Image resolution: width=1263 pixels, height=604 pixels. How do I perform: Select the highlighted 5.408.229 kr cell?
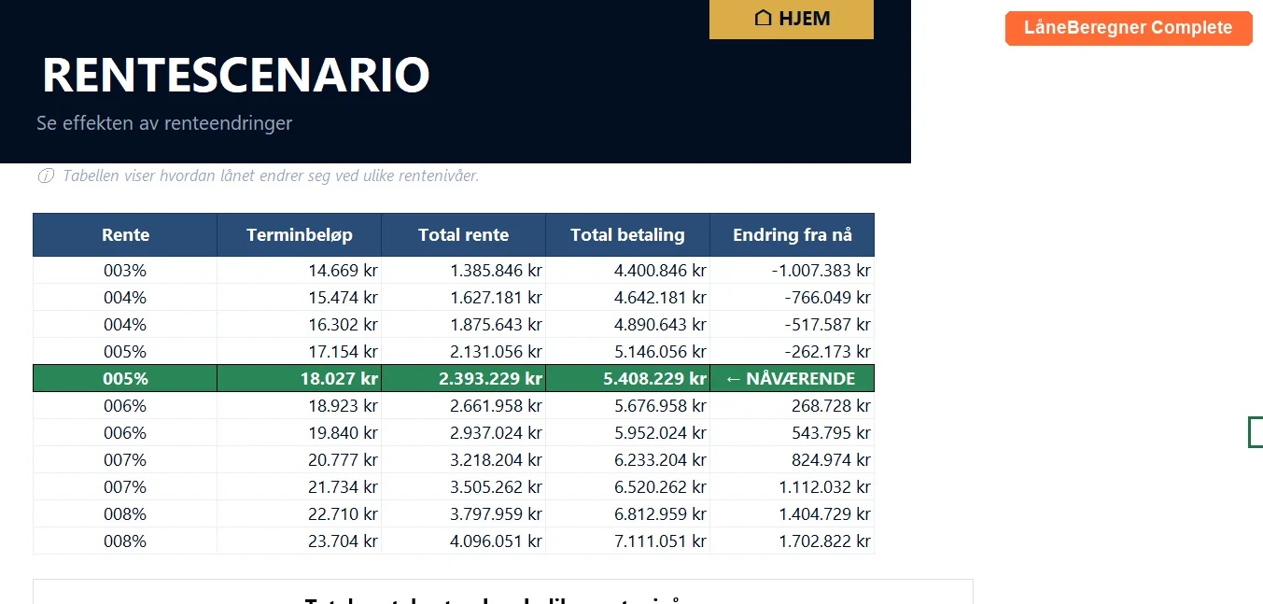[628, 379]
